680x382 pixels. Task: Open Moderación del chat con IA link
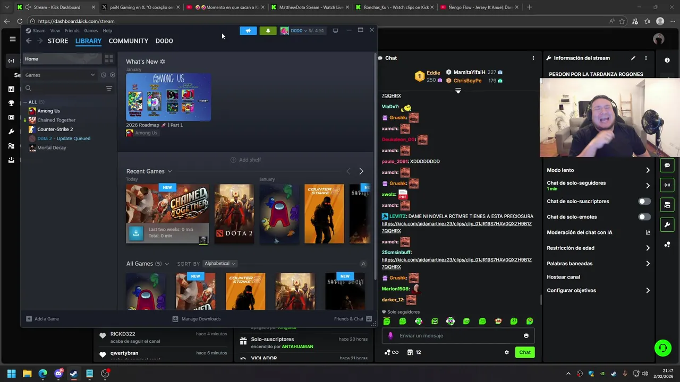pyautogui.click(x=598, y=232)
